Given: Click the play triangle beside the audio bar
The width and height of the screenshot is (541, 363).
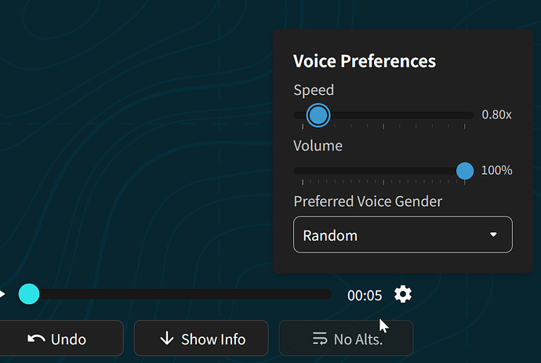Looking at the screenshot, I should pos(2,294).
